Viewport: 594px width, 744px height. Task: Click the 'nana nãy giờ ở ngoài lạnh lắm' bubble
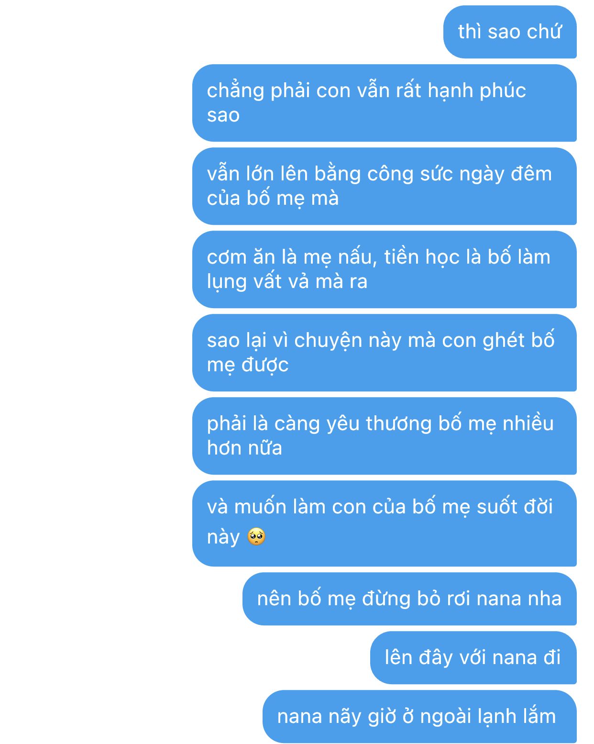point(419,716)
